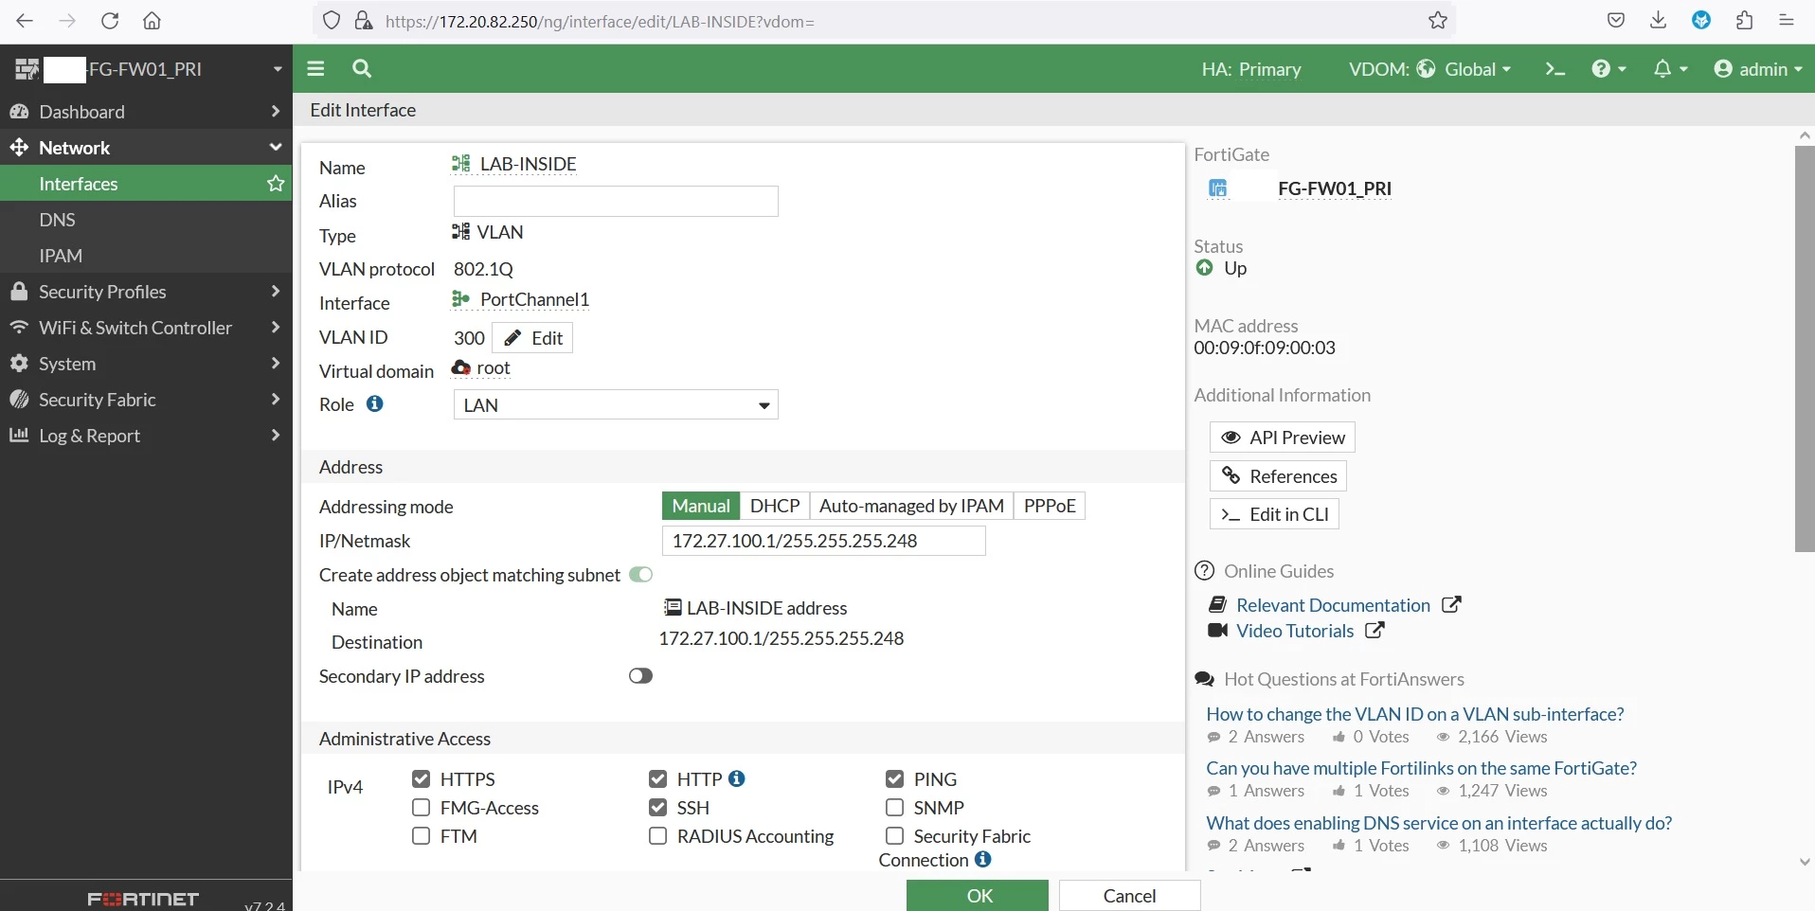The image size is (1815, 911).
Task: Bookmark this page with the star icon
Action: click(1438, 21)
